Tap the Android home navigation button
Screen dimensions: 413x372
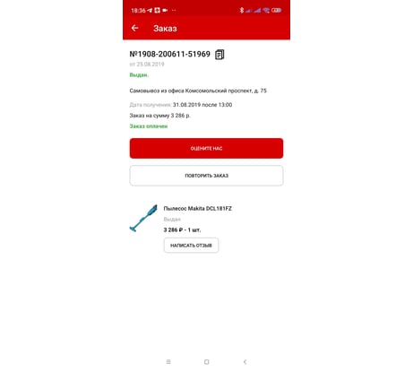point(206,362)
